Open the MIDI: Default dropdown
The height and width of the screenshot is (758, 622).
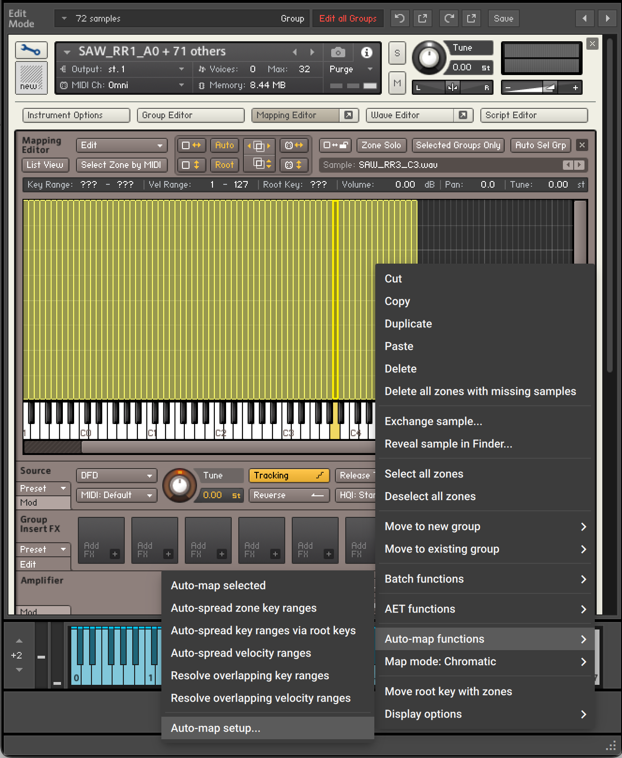(x=116, y=495)
